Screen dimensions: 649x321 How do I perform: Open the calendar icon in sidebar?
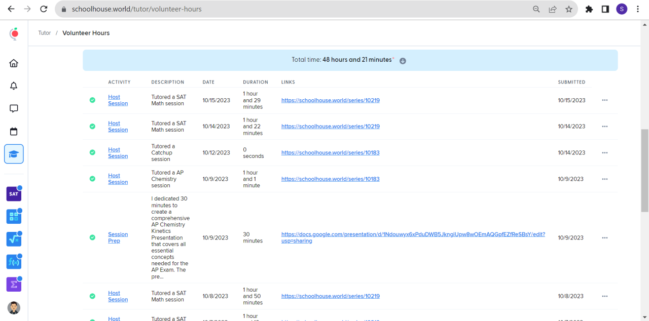point(14,131)
